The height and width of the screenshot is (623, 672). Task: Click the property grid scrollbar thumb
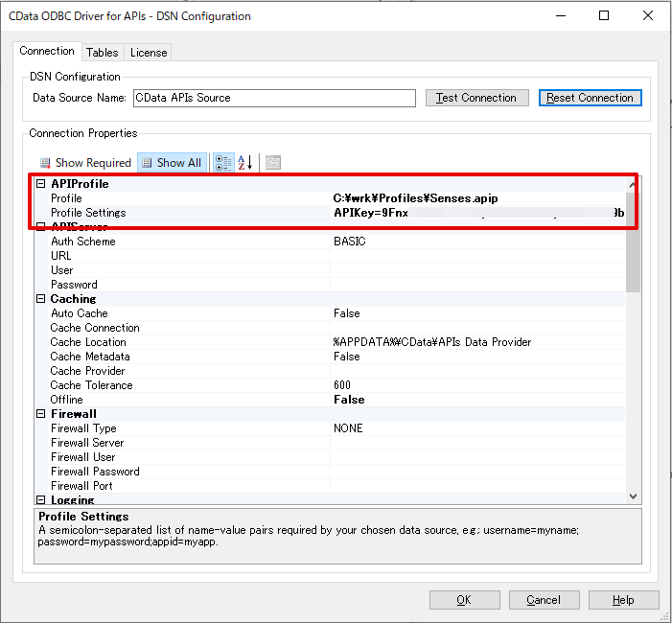(x=633, y=242)
